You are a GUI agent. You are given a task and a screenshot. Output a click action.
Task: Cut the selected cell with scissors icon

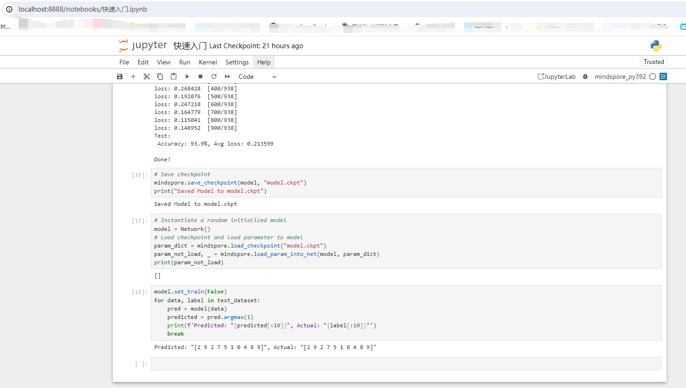pos(147,76)
